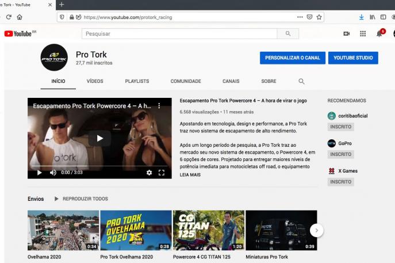Click the next arrow on uploads carousel
Image resolution: width=395 pixels, height=263 pixels.
[x=317, y=230]
